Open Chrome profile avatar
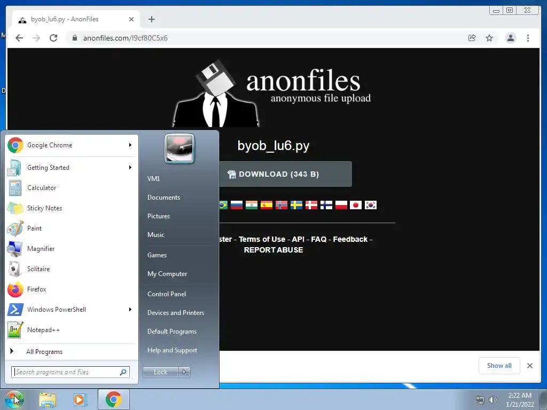547x410 pixels. (511, 38)
